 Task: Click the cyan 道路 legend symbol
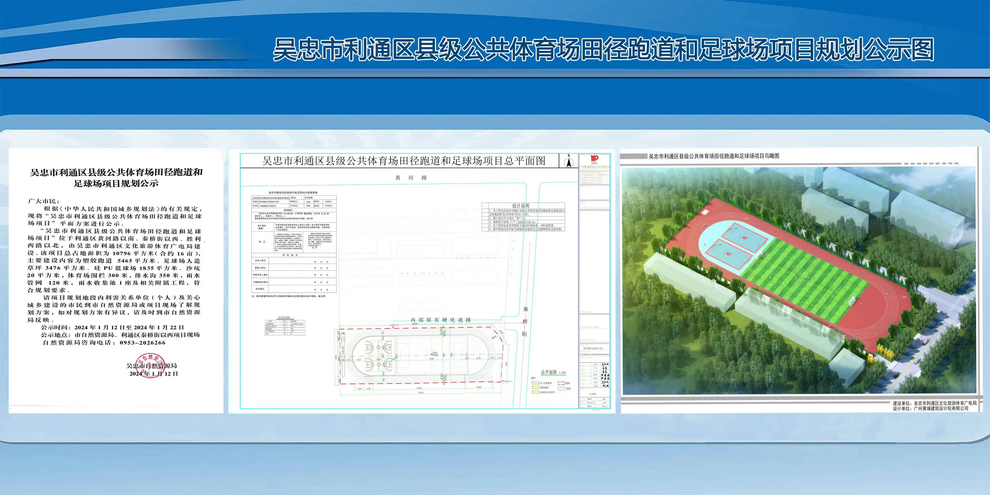561,389
